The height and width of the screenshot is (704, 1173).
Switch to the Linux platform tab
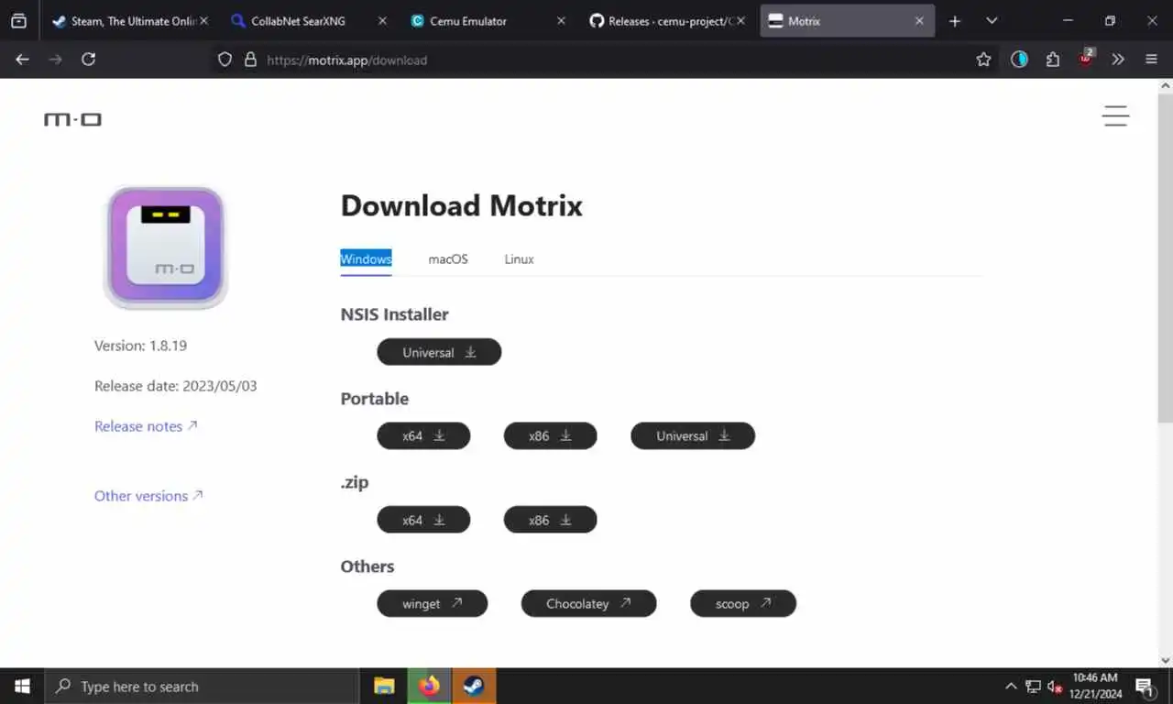tap(519, 259)
